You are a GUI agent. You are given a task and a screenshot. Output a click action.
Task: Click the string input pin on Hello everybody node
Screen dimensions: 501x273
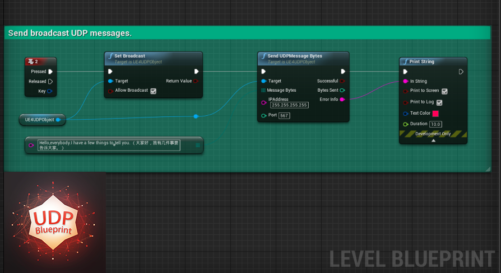pos(31,145)
